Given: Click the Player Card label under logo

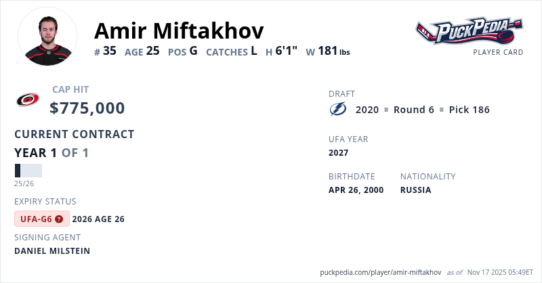Looking at the screenshot, I should point(498,52).
